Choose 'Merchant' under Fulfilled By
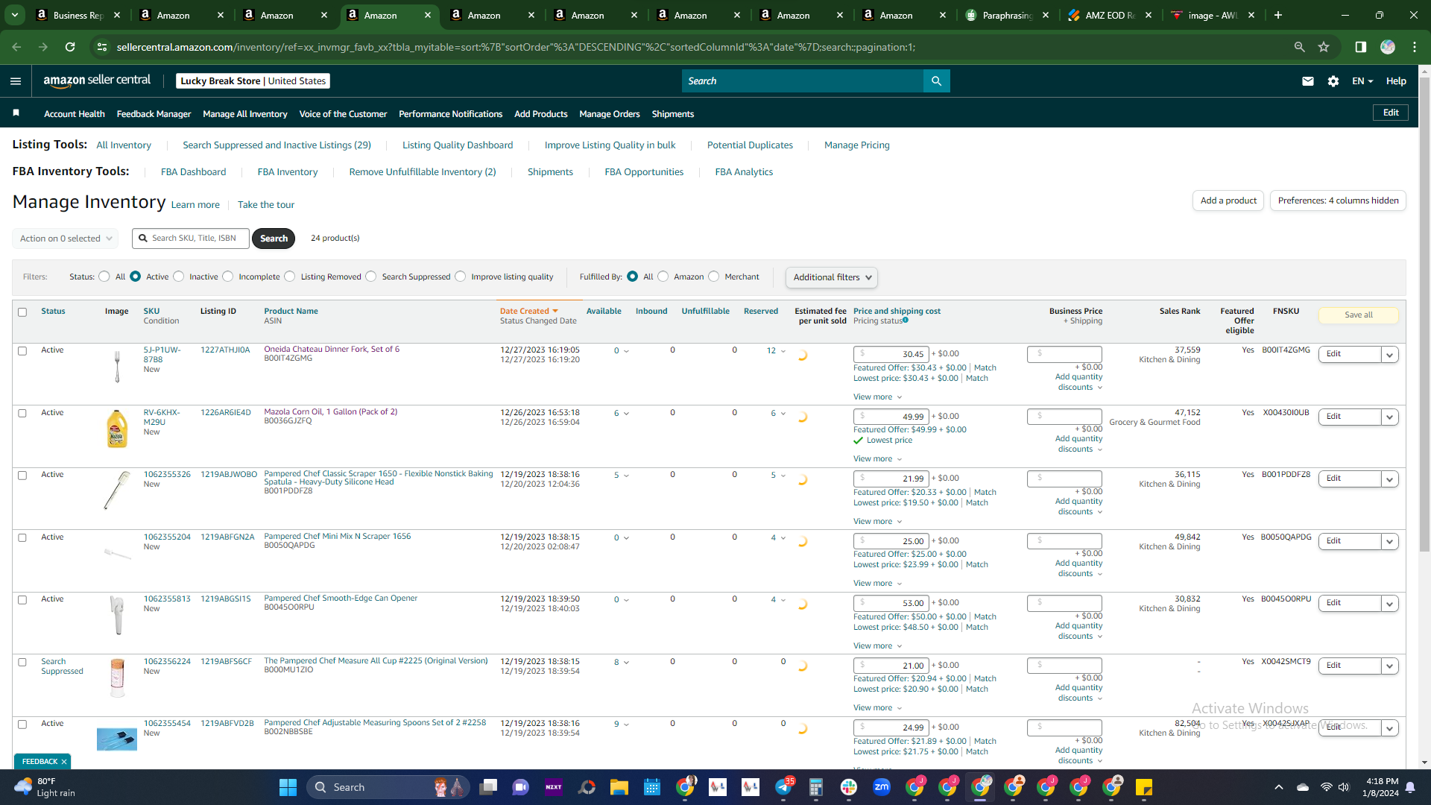 click(714, 277)
